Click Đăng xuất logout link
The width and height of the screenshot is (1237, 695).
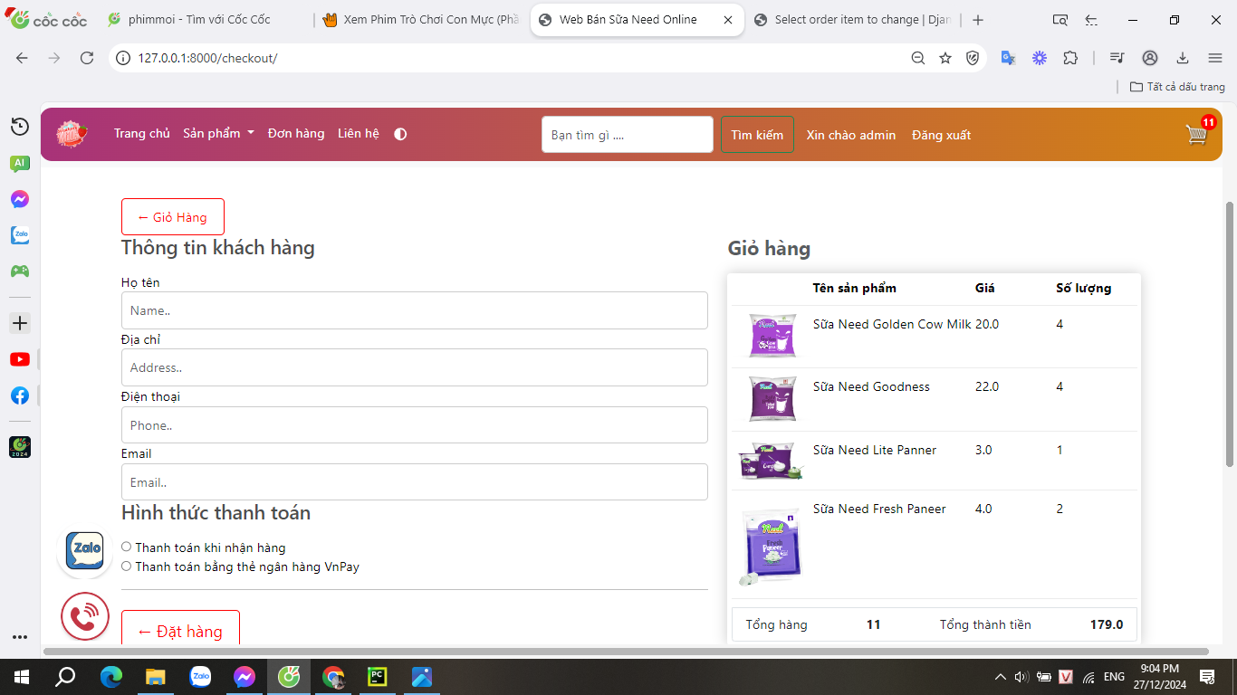pyautogui.click(x=941, y=136)
